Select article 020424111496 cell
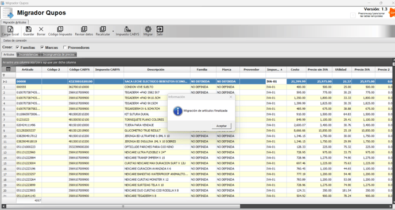 click(x=29, y=125)
